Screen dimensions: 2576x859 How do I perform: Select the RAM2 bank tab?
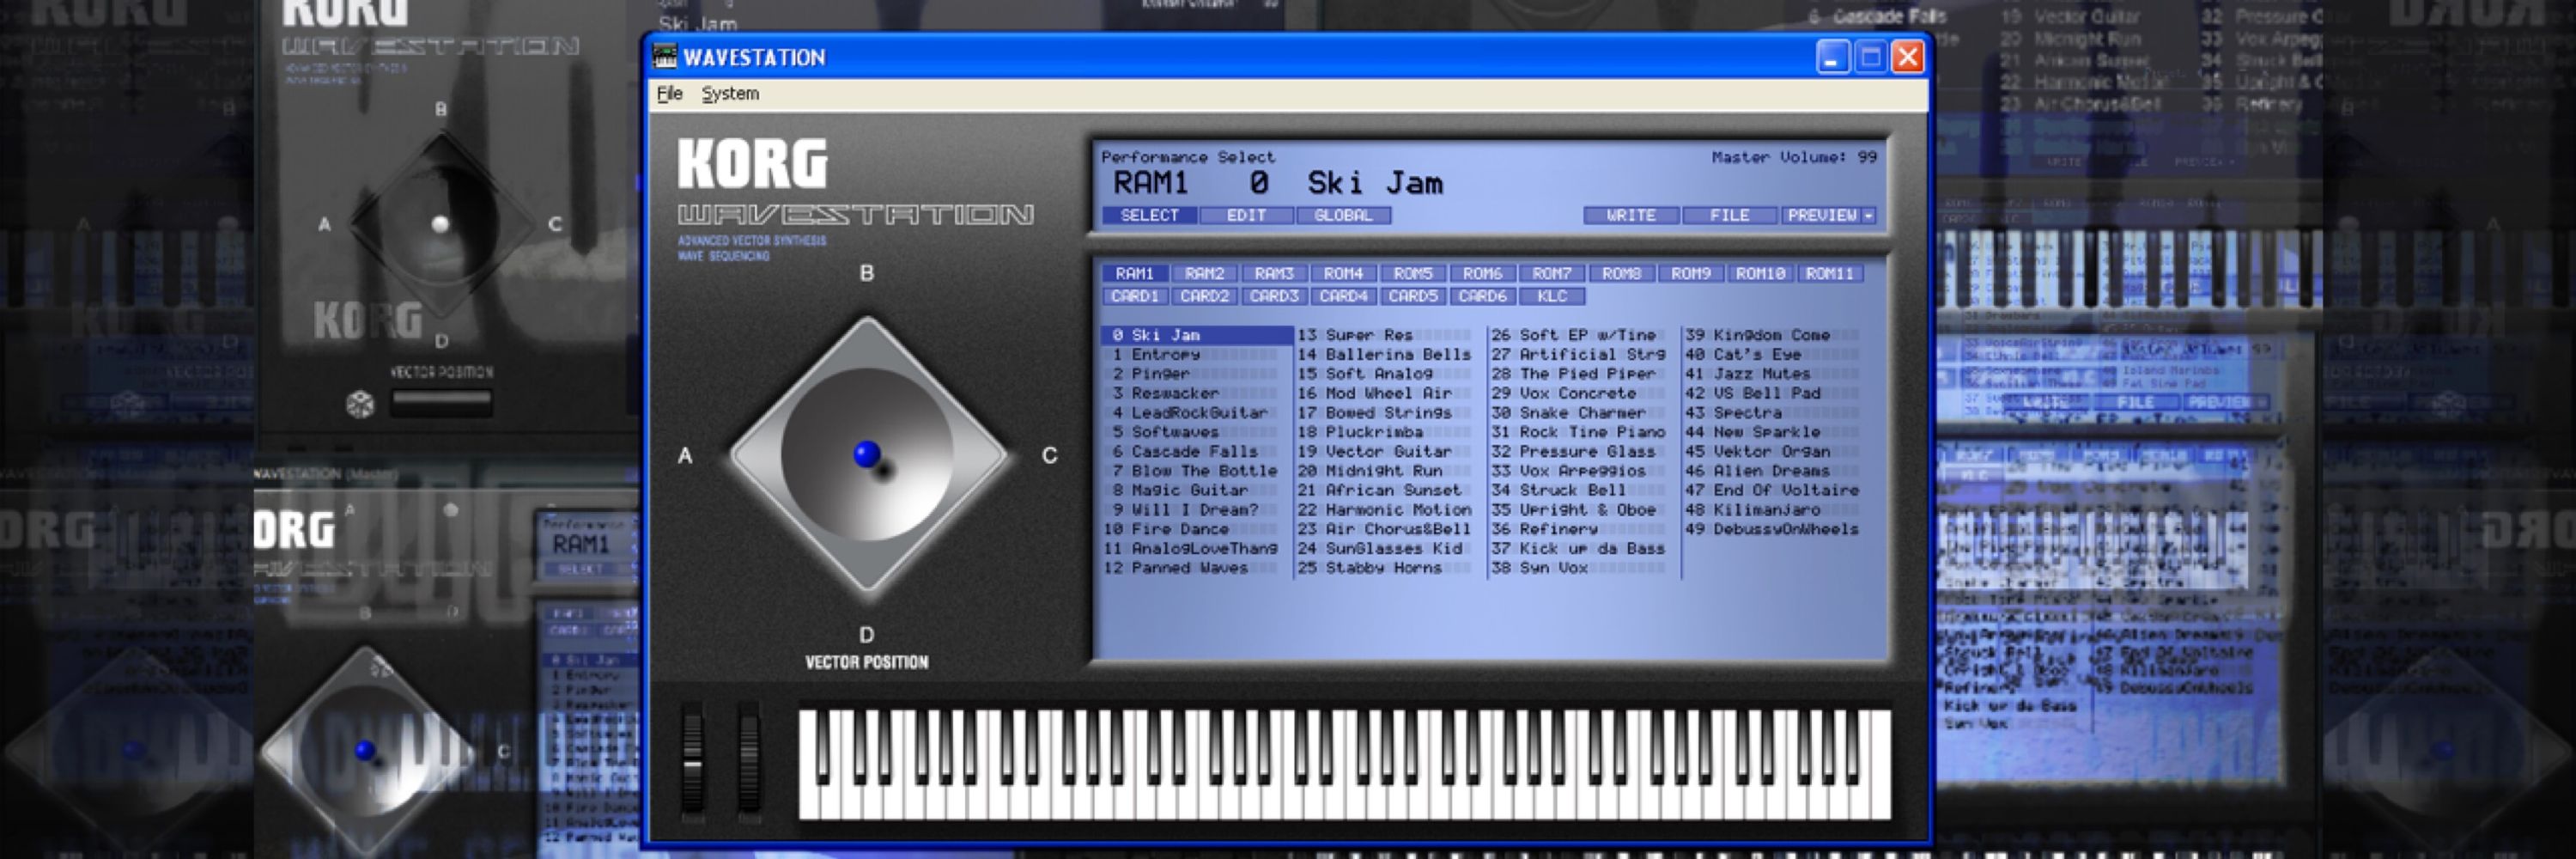point(1204,273)
